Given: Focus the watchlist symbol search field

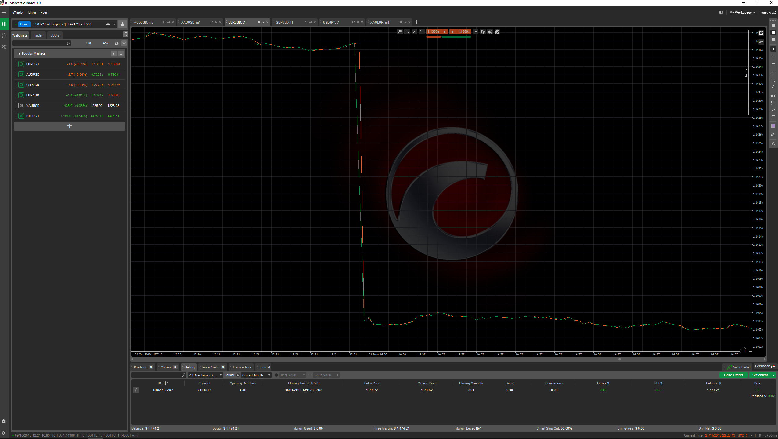Looking at the screenshot, I should click(41, 43).
